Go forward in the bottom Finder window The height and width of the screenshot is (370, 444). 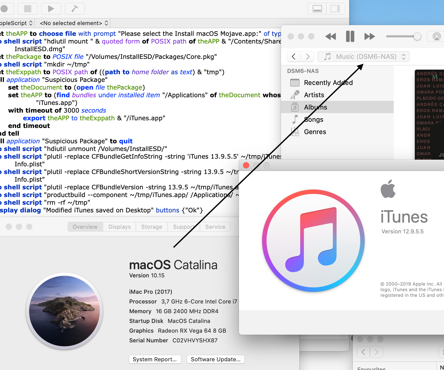(376, 352)
